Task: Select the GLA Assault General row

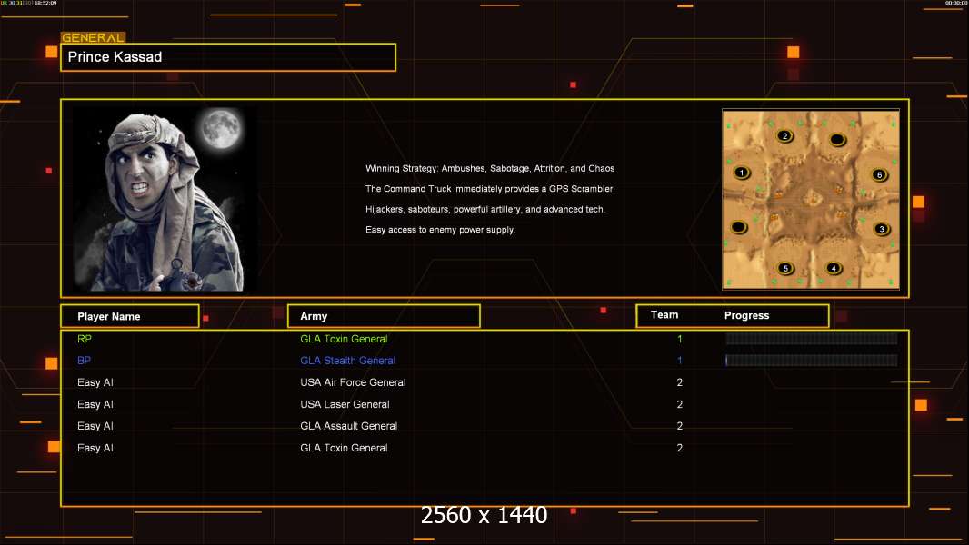Action: click(x=348, y=426)
